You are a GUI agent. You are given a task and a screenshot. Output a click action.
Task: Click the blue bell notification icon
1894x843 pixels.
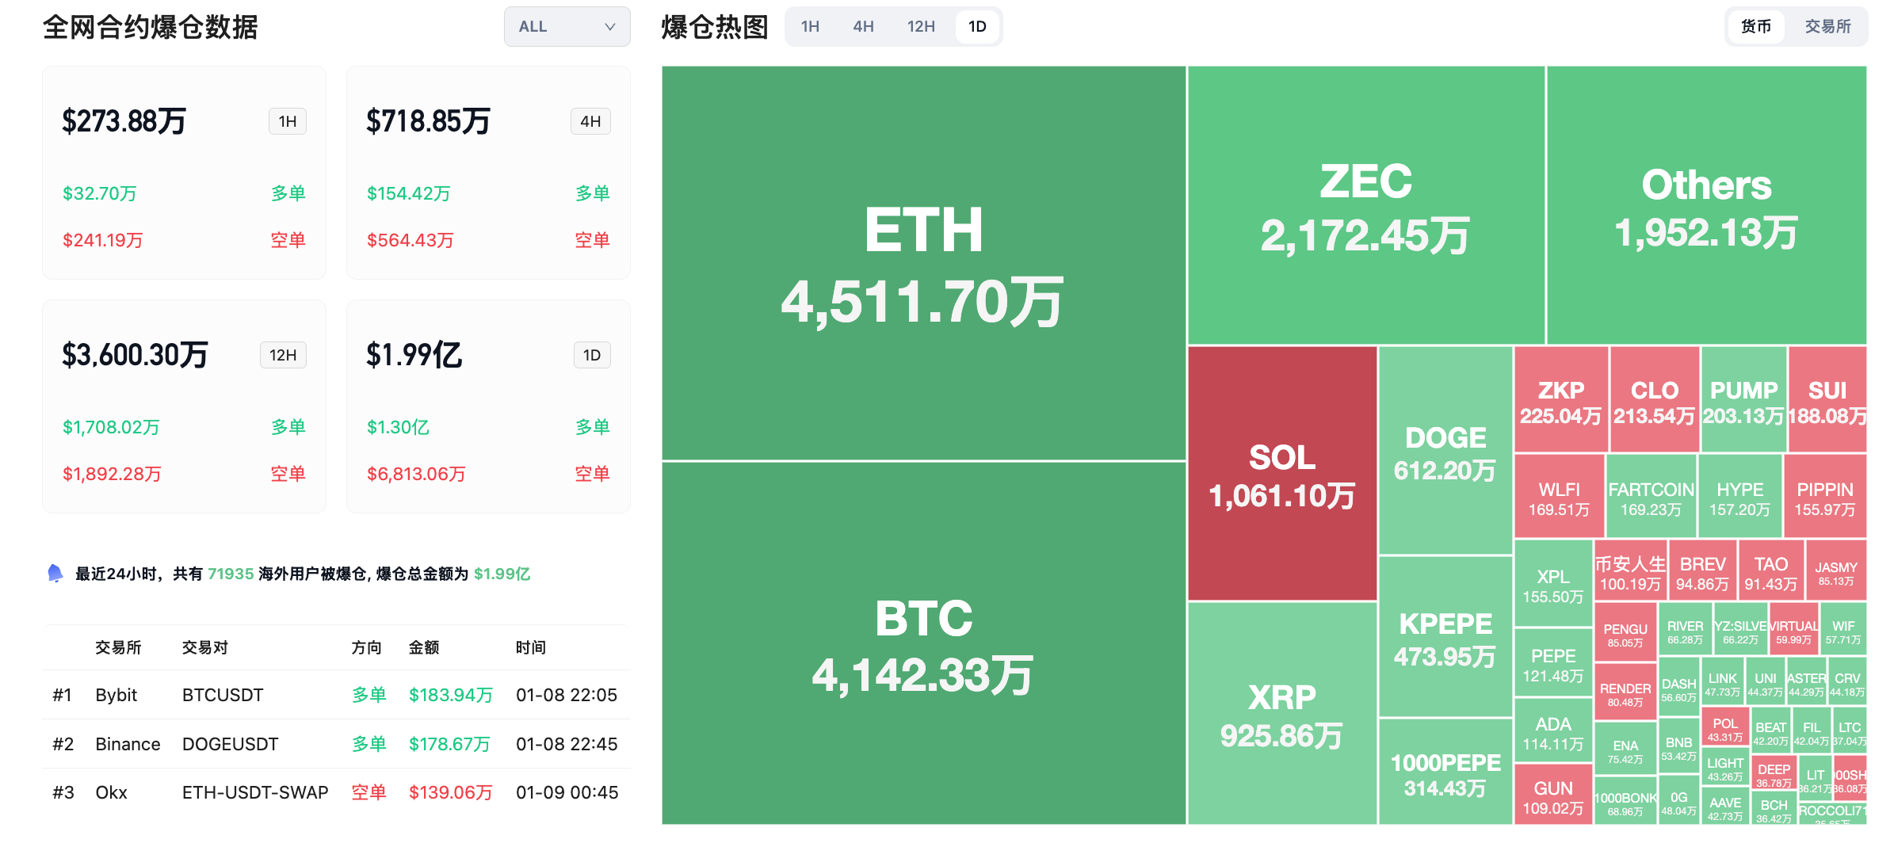click(55, 573)
